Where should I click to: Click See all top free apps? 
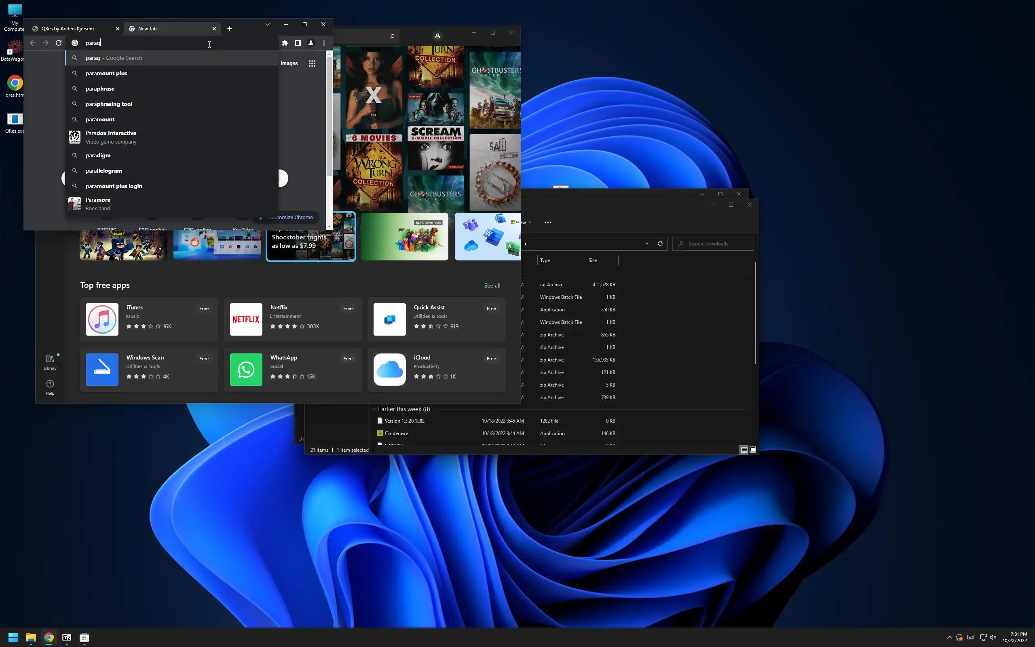pyautogui.click(x=492, y=285)
